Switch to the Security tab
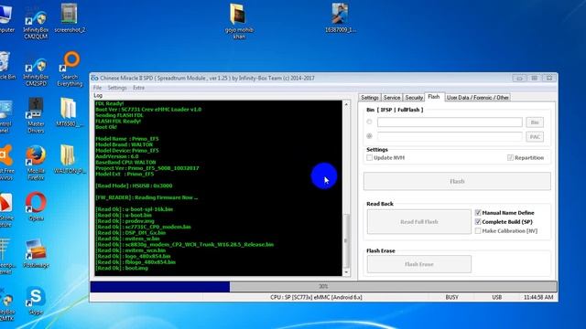The image size is (586, 329). pos(414,98)
